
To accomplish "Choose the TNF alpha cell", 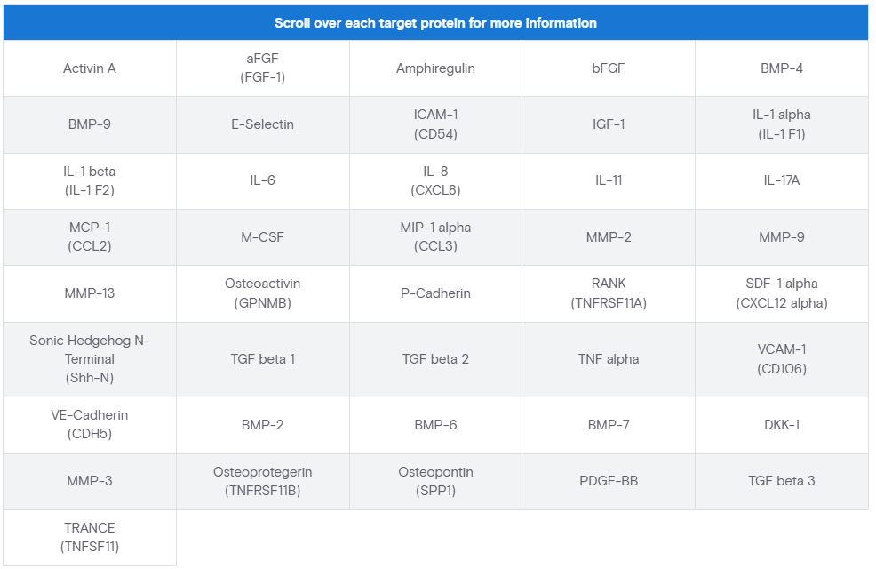I will pos(609,359).
